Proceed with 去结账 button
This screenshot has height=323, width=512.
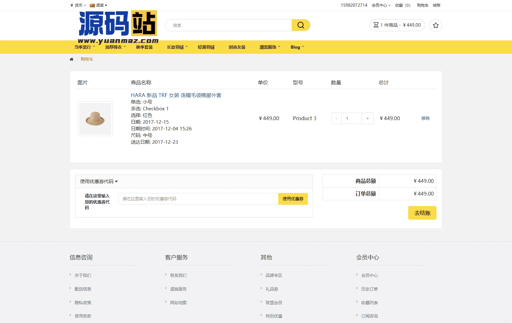click(x=422, y=213)
